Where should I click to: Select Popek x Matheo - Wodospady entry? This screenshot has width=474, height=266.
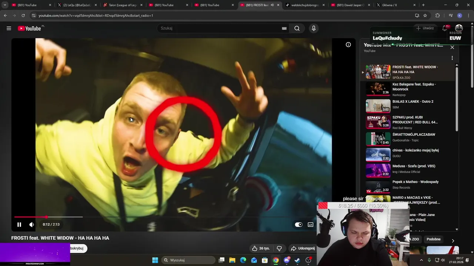pyautogui.click(x=407, y=186)
